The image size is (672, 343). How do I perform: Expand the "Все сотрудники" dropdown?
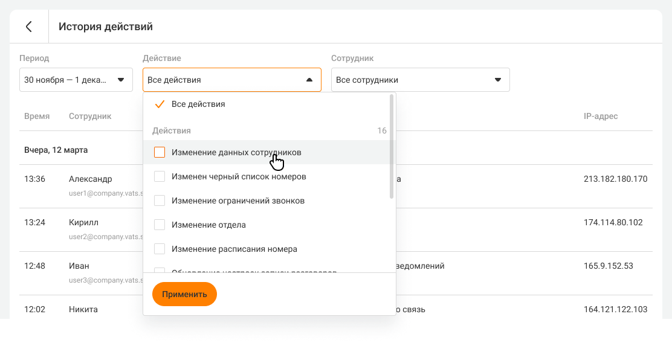[420, 80]
